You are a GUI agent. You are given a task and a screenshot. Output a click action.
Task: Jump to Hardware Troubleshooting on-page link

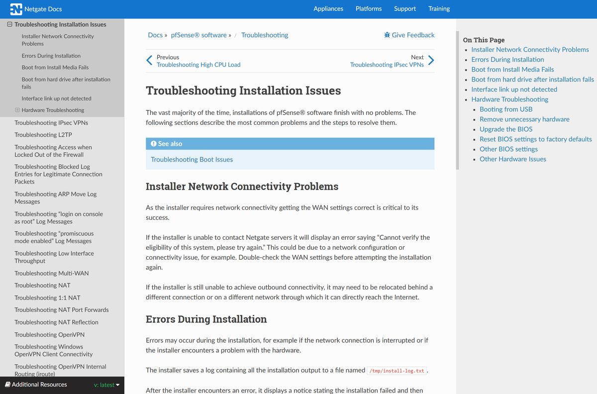[509, 99]
